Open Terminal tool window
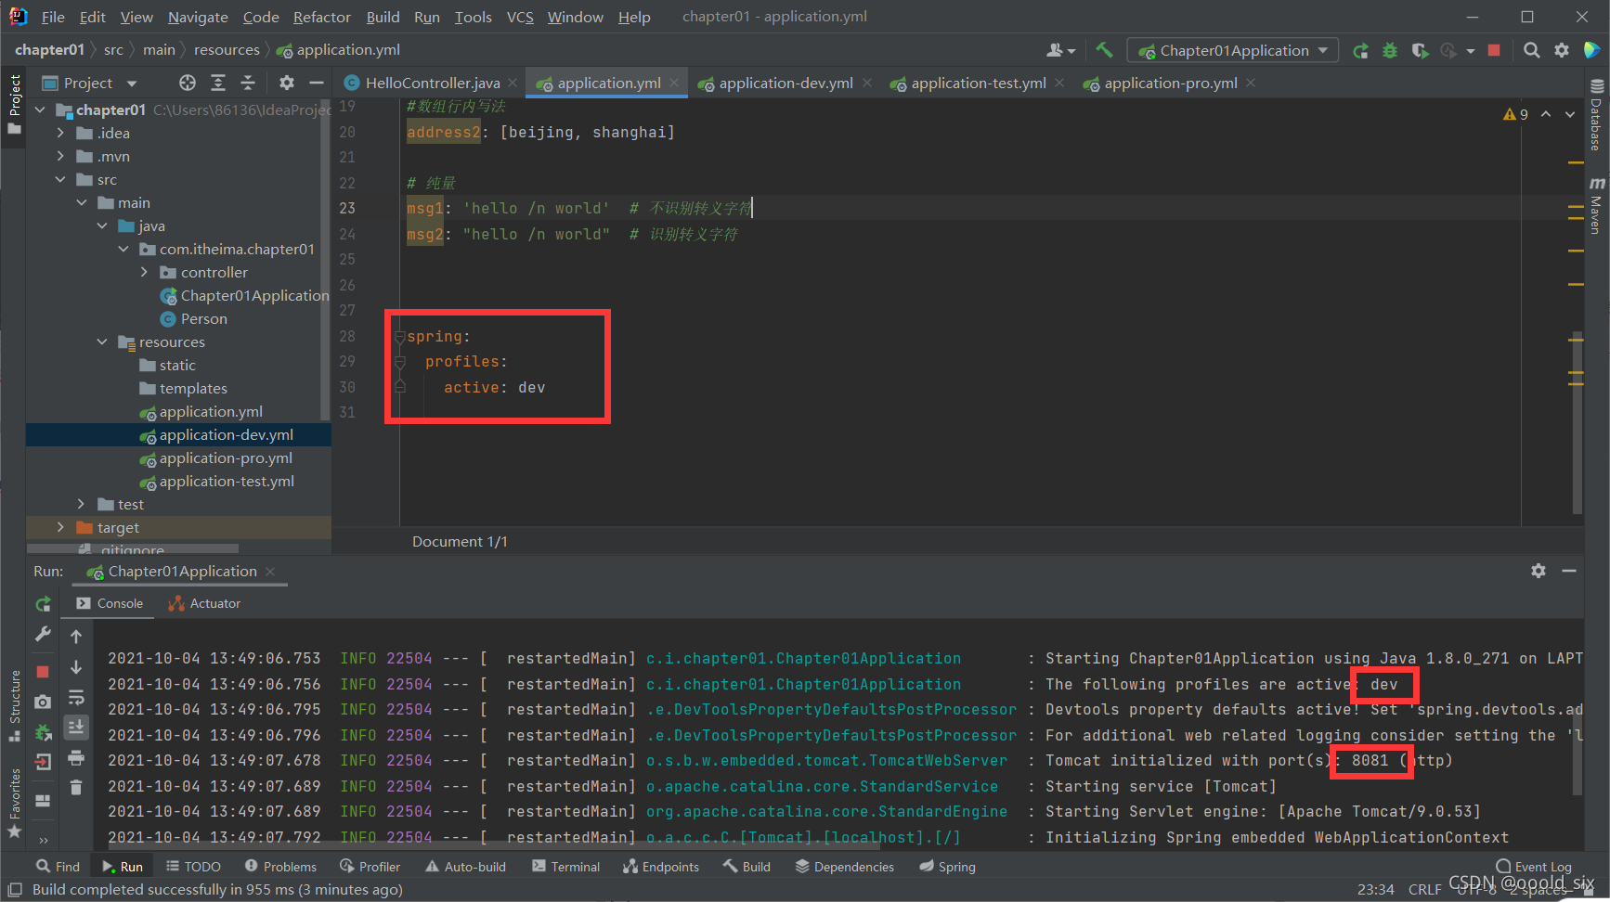 click(x=566, y=867)
